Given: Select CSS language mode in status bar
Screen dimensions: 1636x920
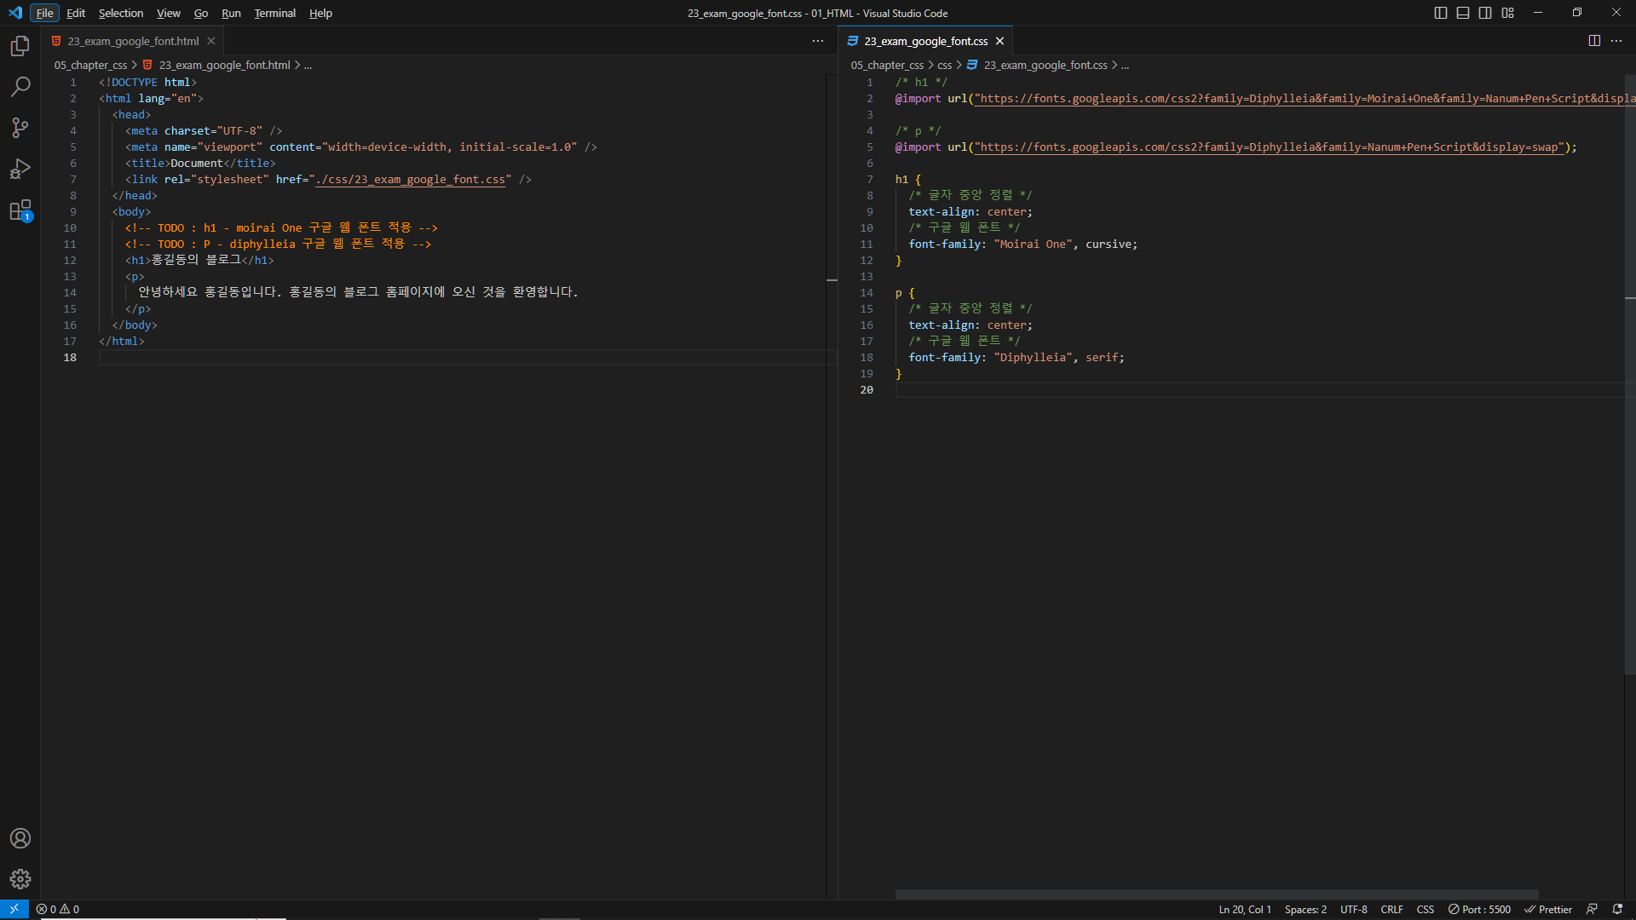Looking at the screenshot, I should click(1425, 909).
